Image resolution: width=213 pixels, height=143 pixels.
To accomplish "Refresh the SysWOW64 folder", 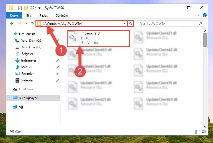I will click(x=130, y=24).
